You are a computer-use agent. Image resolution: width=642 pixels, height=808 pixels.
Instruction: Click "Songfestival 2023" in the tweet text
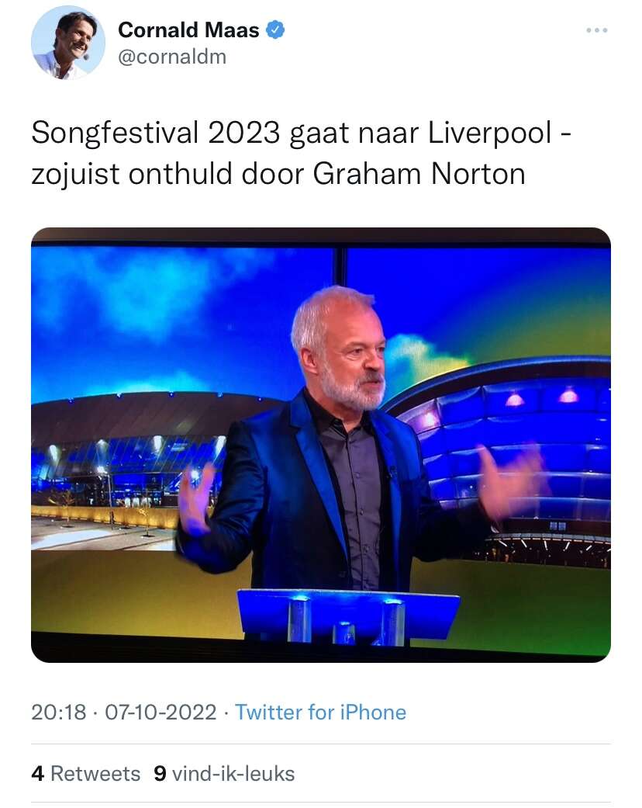(x=155, y=134)
